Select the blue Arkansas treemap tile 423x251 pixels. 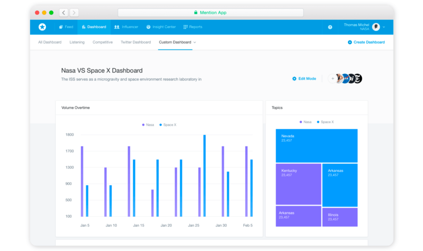click(340, 185)
